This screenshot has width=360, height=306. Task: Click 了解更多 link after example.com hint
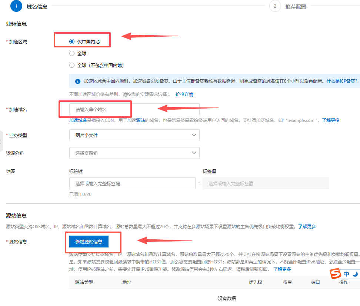(x=331, y=120)
